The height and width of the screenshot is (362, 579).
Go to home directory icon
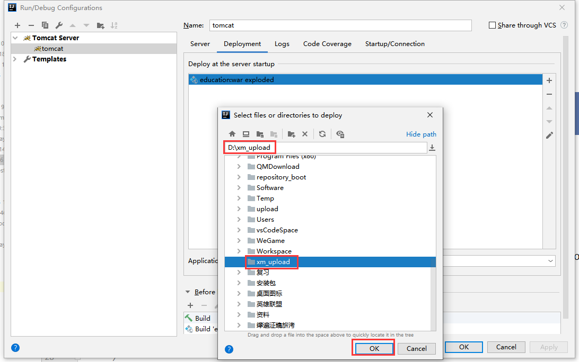click(232, 134)
